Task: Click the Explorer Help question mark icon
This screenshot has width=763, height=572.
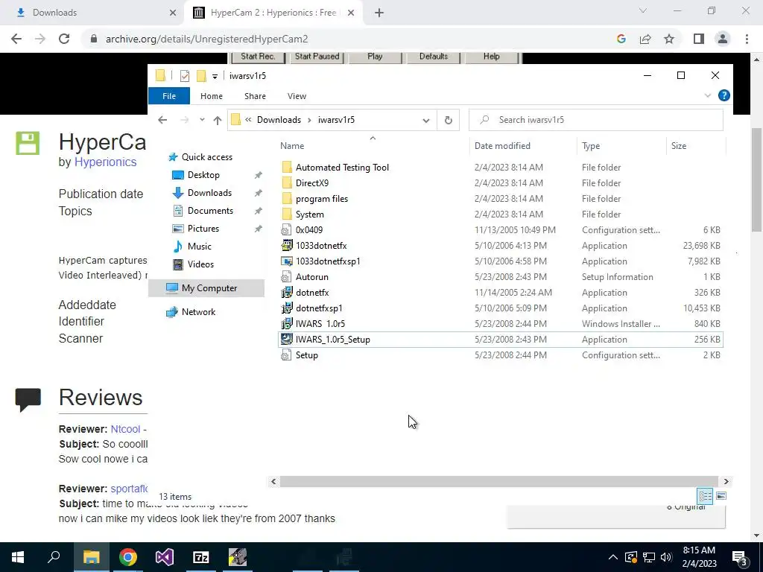Action: tap(724, 96)
